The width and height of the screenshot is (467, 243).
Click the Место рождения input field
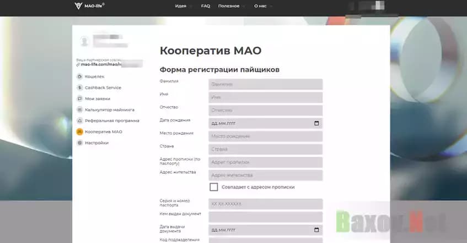pos(266,136)
